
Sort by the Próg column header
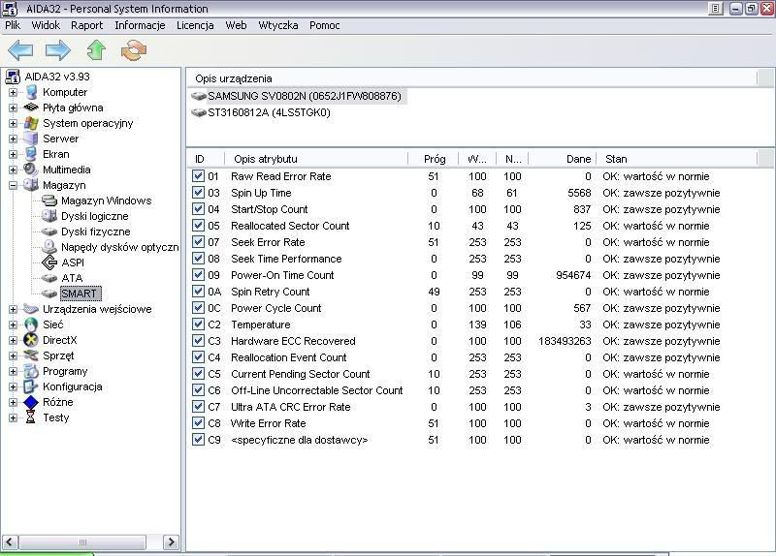click(x=434, y=159)
